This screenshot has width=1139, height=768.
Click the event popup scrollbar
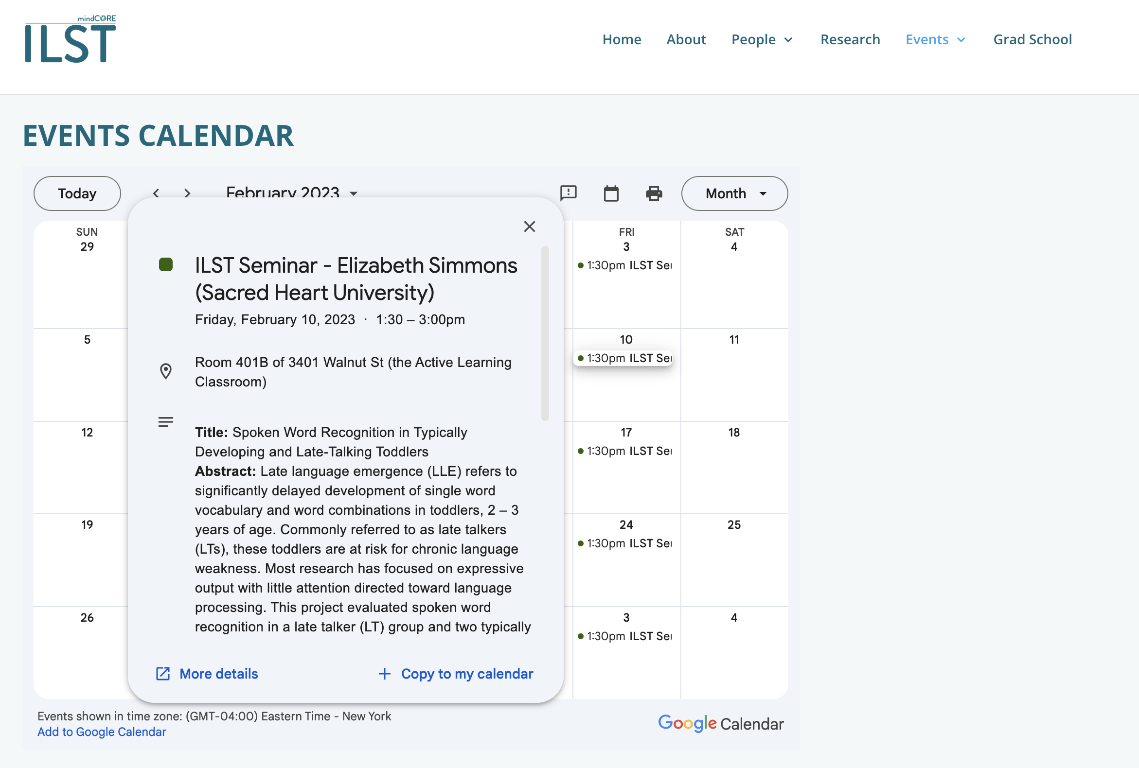coord(545,333)
